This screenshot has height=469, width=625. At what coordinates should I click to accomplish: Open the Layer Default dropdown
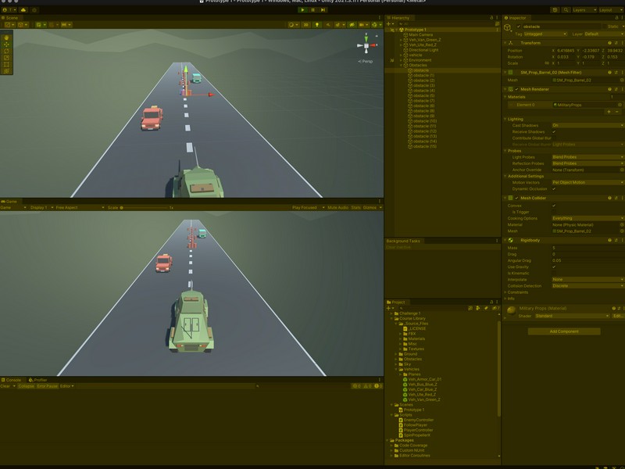click(603, 34)
